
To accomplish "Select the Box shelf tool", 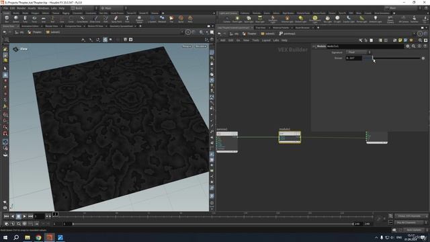I will [7, 19].
